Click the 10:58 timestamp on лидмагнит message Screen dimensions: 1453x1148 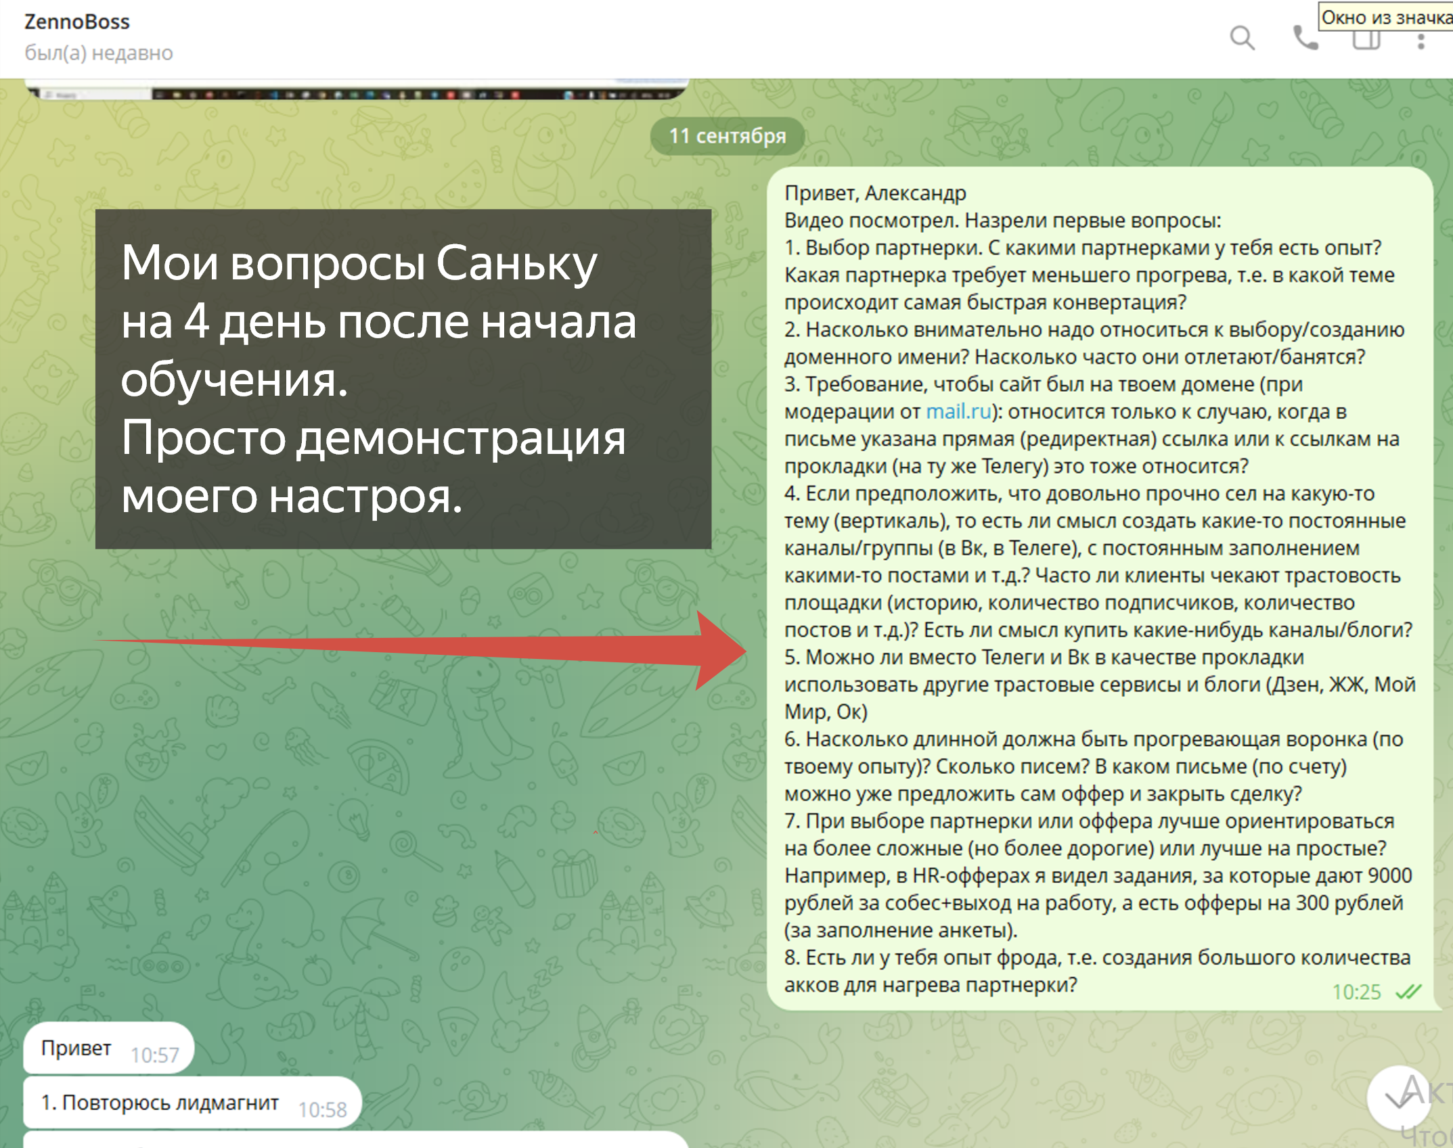322,1109
